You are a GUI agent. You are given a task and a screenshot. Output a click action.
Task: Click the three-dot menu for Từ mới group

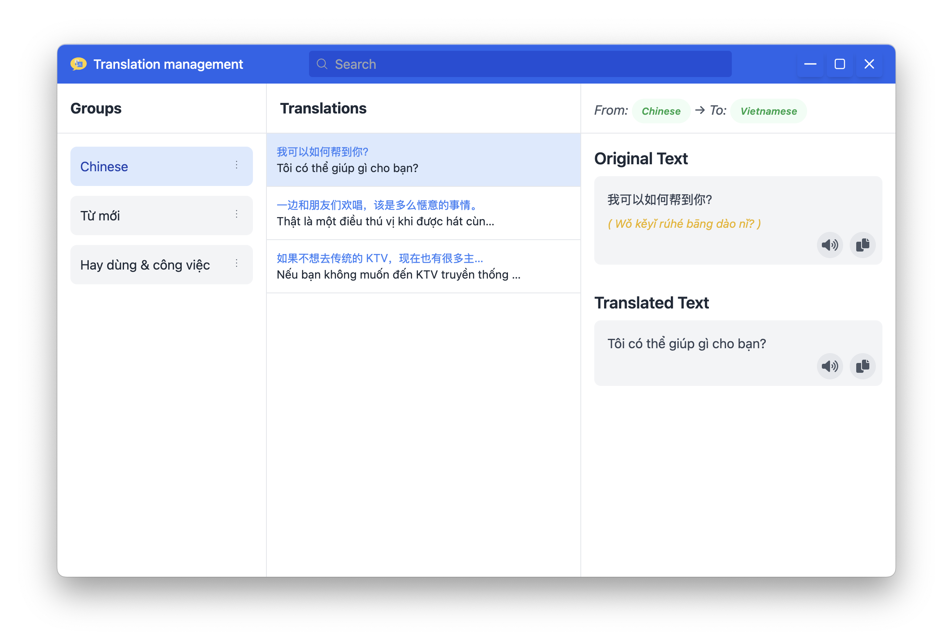click(x=238, y=215)
